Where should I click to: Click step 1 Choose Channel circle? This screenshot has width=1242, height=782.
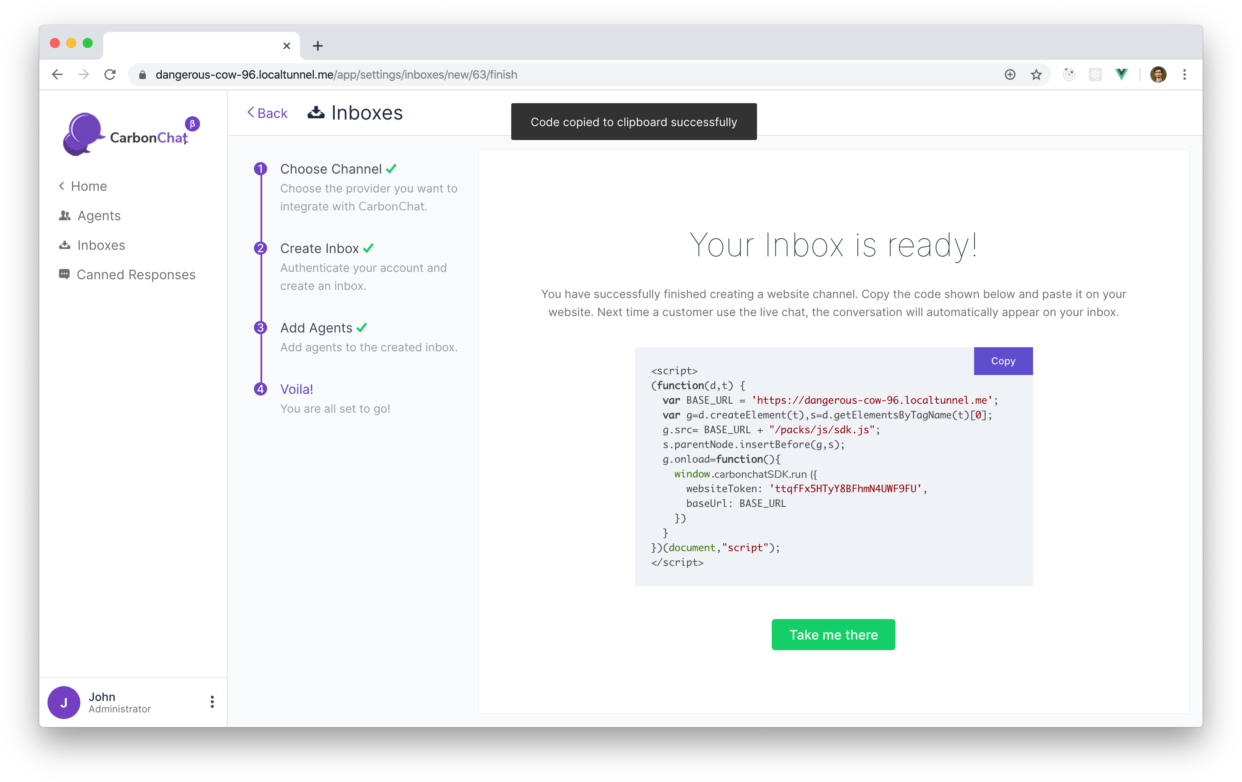click(x=261, y=169)
